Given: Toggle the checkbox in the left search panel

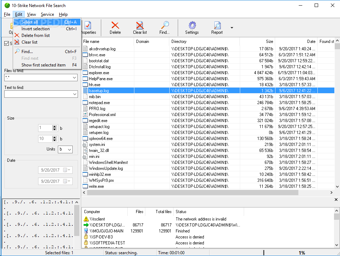Looking at the screenshot, I should pyautogui.click(x=6, y=44).
